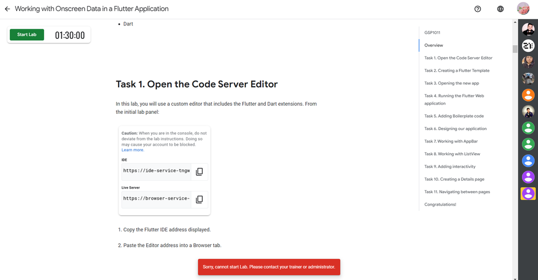Go to Task 7. Working with AppBar
The image size is (538, 280).
451,141
